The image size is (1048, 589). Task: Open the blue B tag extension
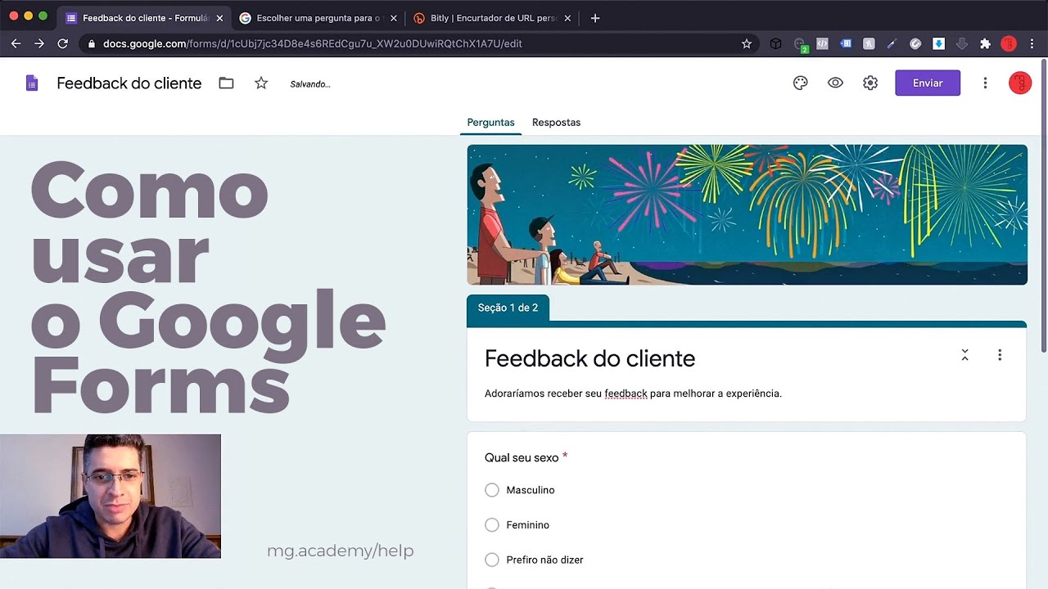click(x=846, y=43)
